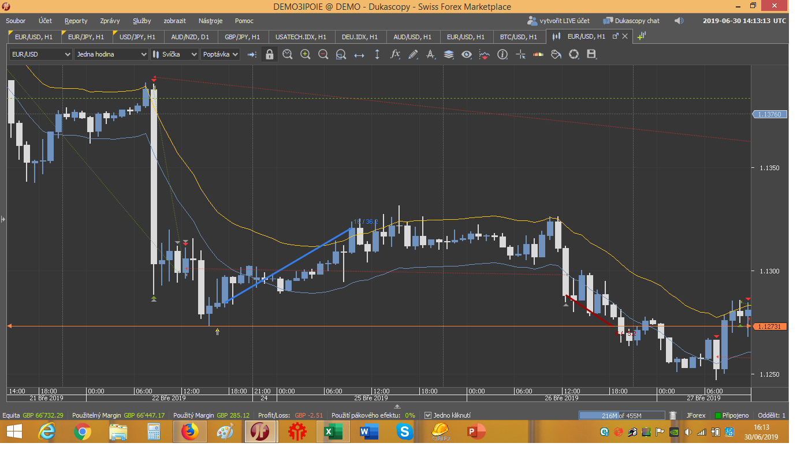Open Excel from the taskbar
This screenshot has width=808, height=458.
pyautogui.click(x=333, y=431)
